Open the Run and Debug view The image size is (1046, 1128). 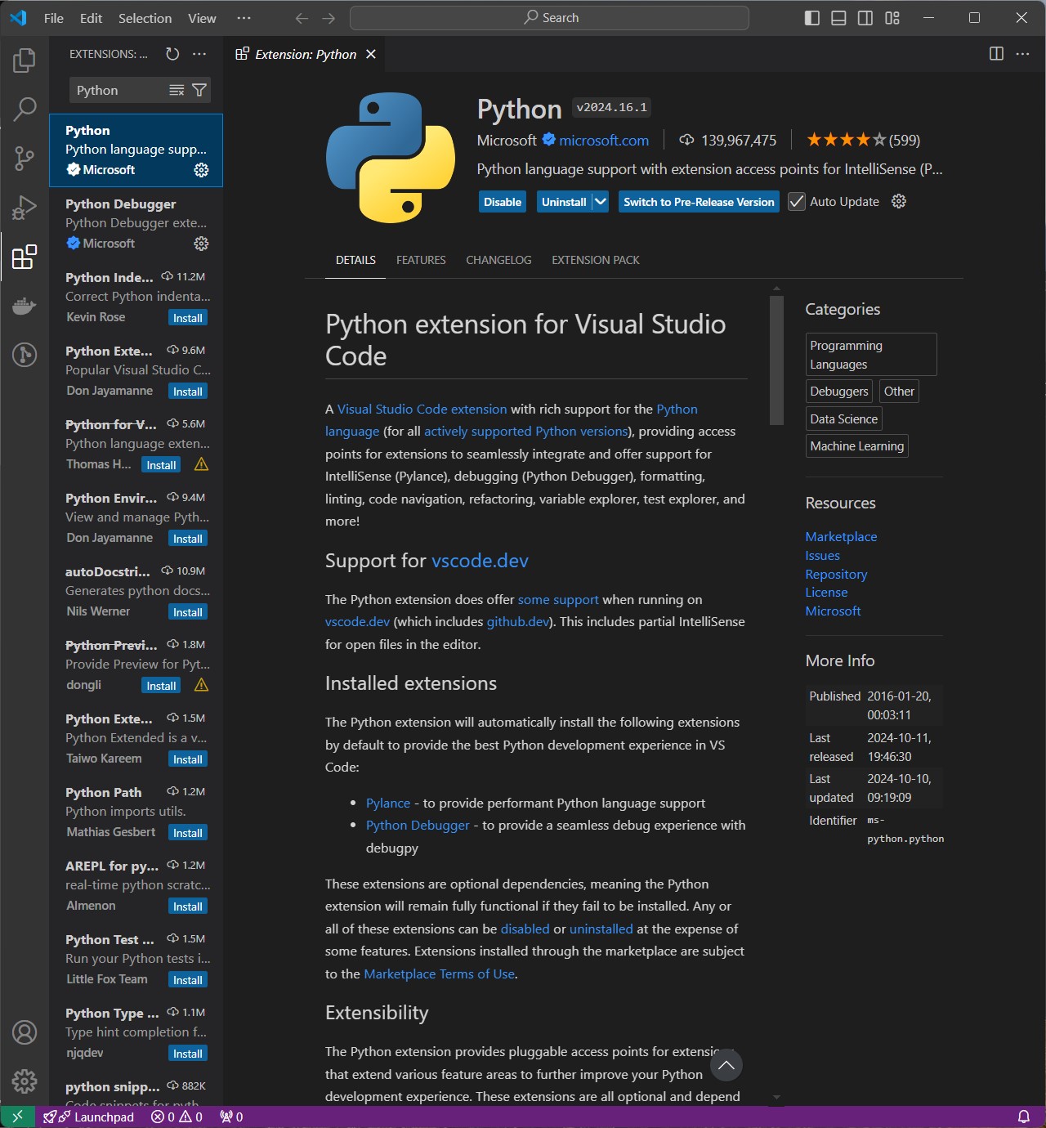pyautogui.click(x=25, y=208)
